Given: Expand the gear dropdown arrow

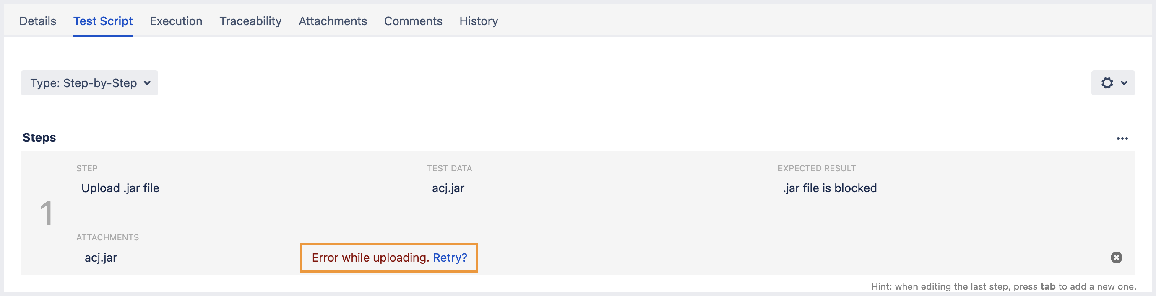Looking at the screenshot, I should coord(1123,83).
